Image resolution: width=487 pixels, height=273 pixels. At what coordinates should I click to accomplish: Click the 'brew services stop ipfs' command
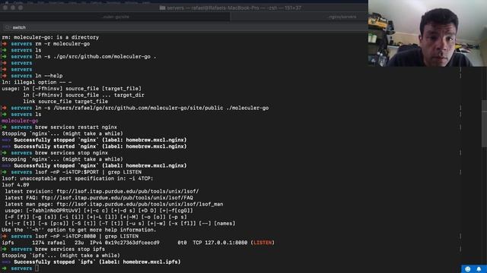click(70, 249)
